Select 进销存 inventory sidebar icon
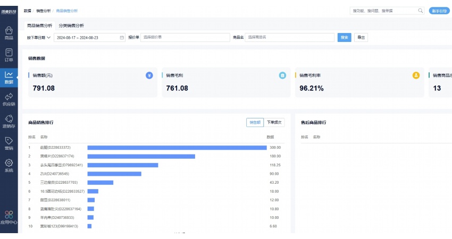Screen dimensions: 452x239 9,121
